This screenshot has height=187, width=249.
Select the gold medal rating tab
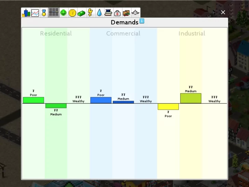click(44, 13)
